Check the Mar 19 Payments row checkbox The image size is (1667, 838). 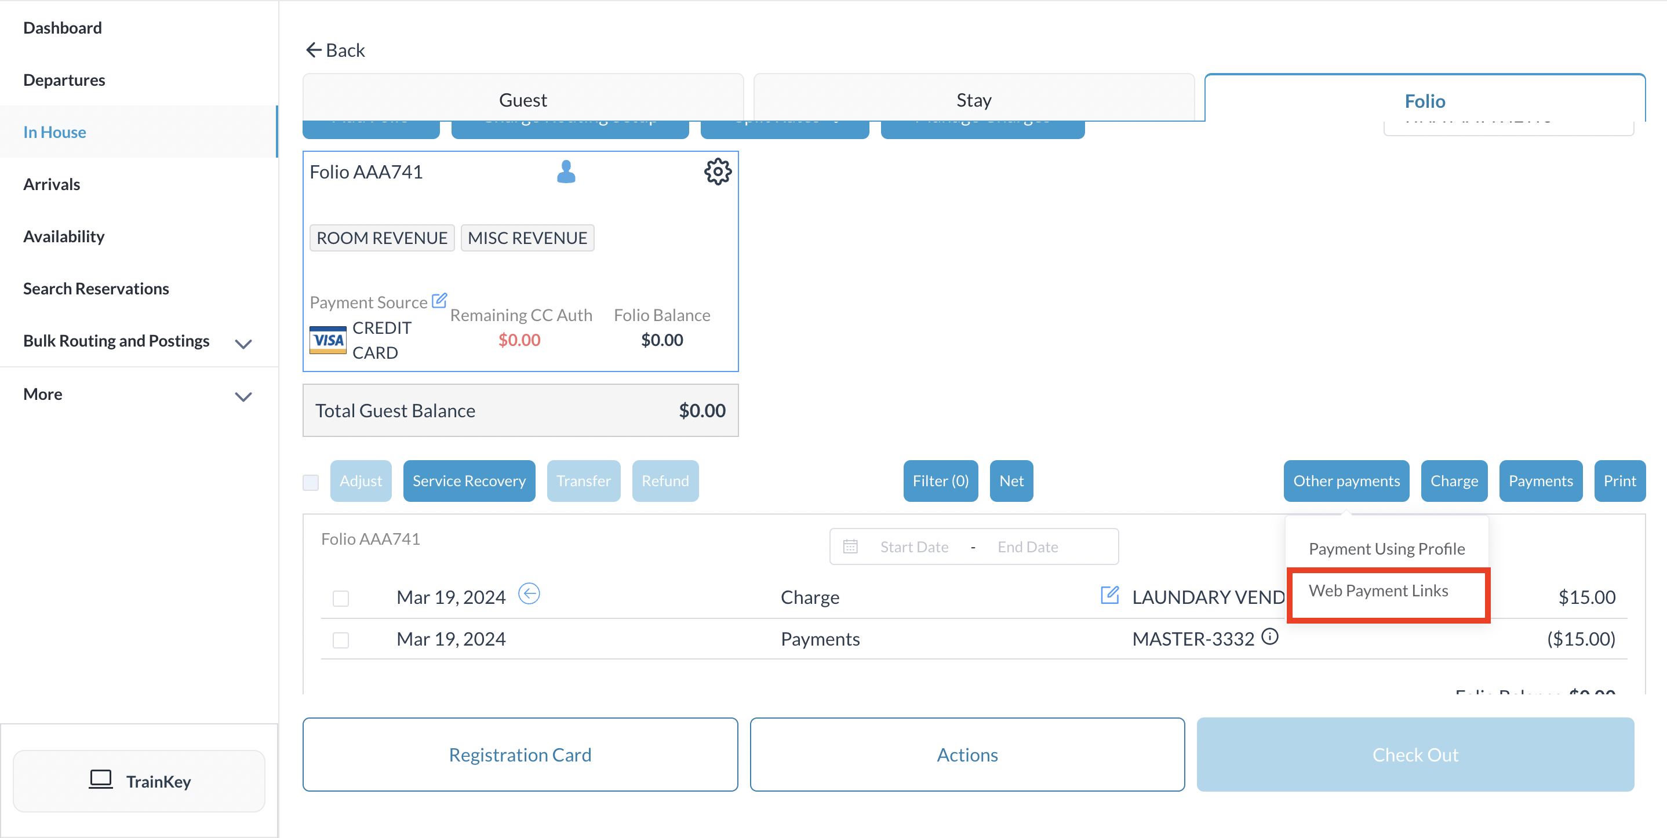point(340,640)
